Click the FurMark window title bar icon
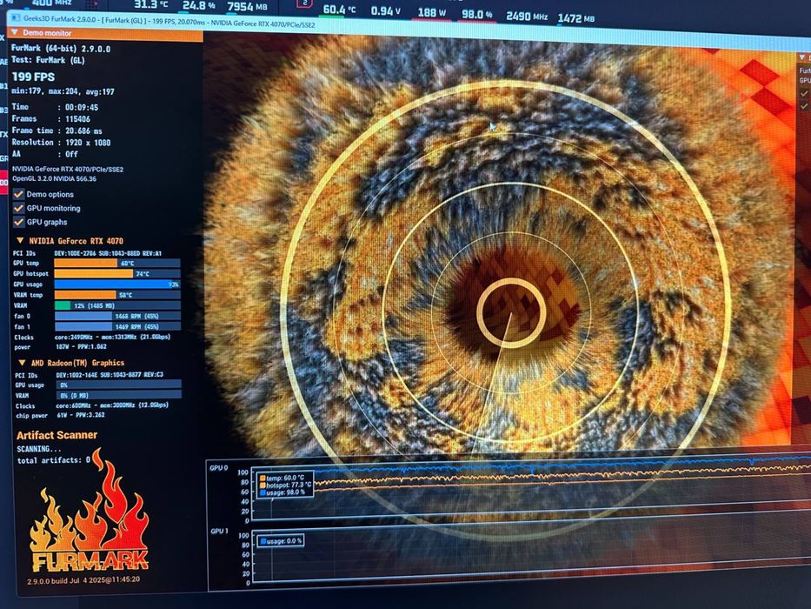This screenshot has height=609, width=811. pyautogui.click(x=16, y=18)
